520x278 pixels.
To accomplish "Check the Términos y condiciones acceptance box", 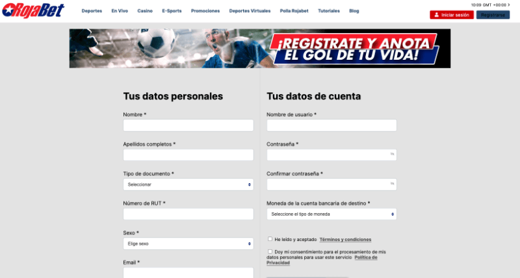I will click(x=270, y=239).
